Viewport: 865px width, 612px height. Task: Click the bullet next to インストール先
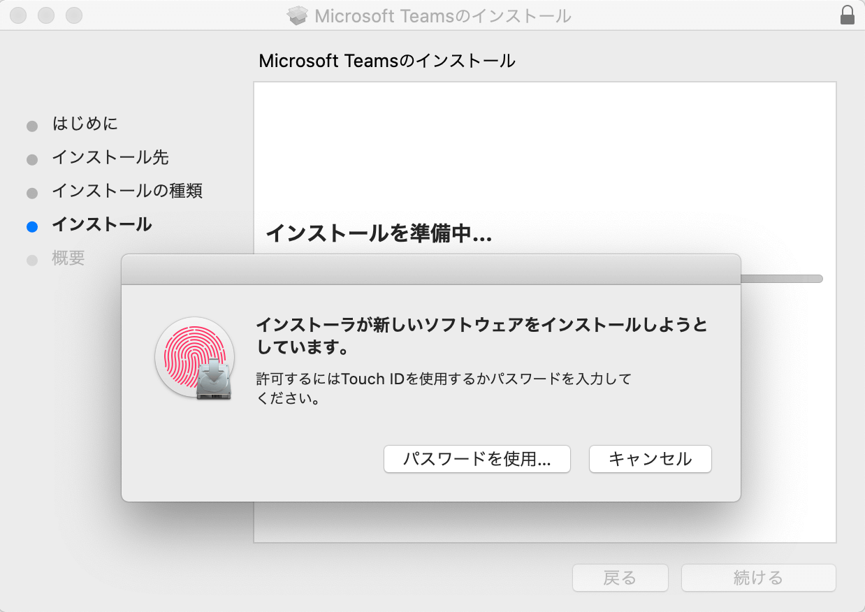pyautogui.click(x=31, y=160)
